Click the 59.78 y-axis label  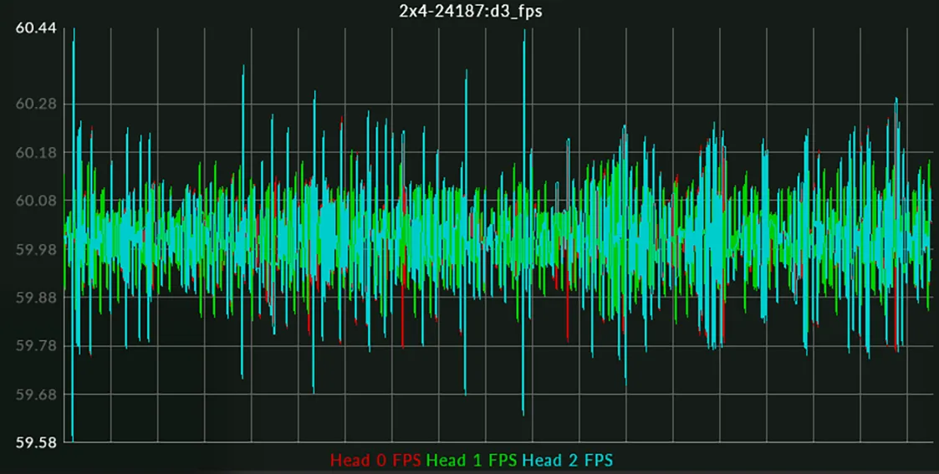click(36, 346)
